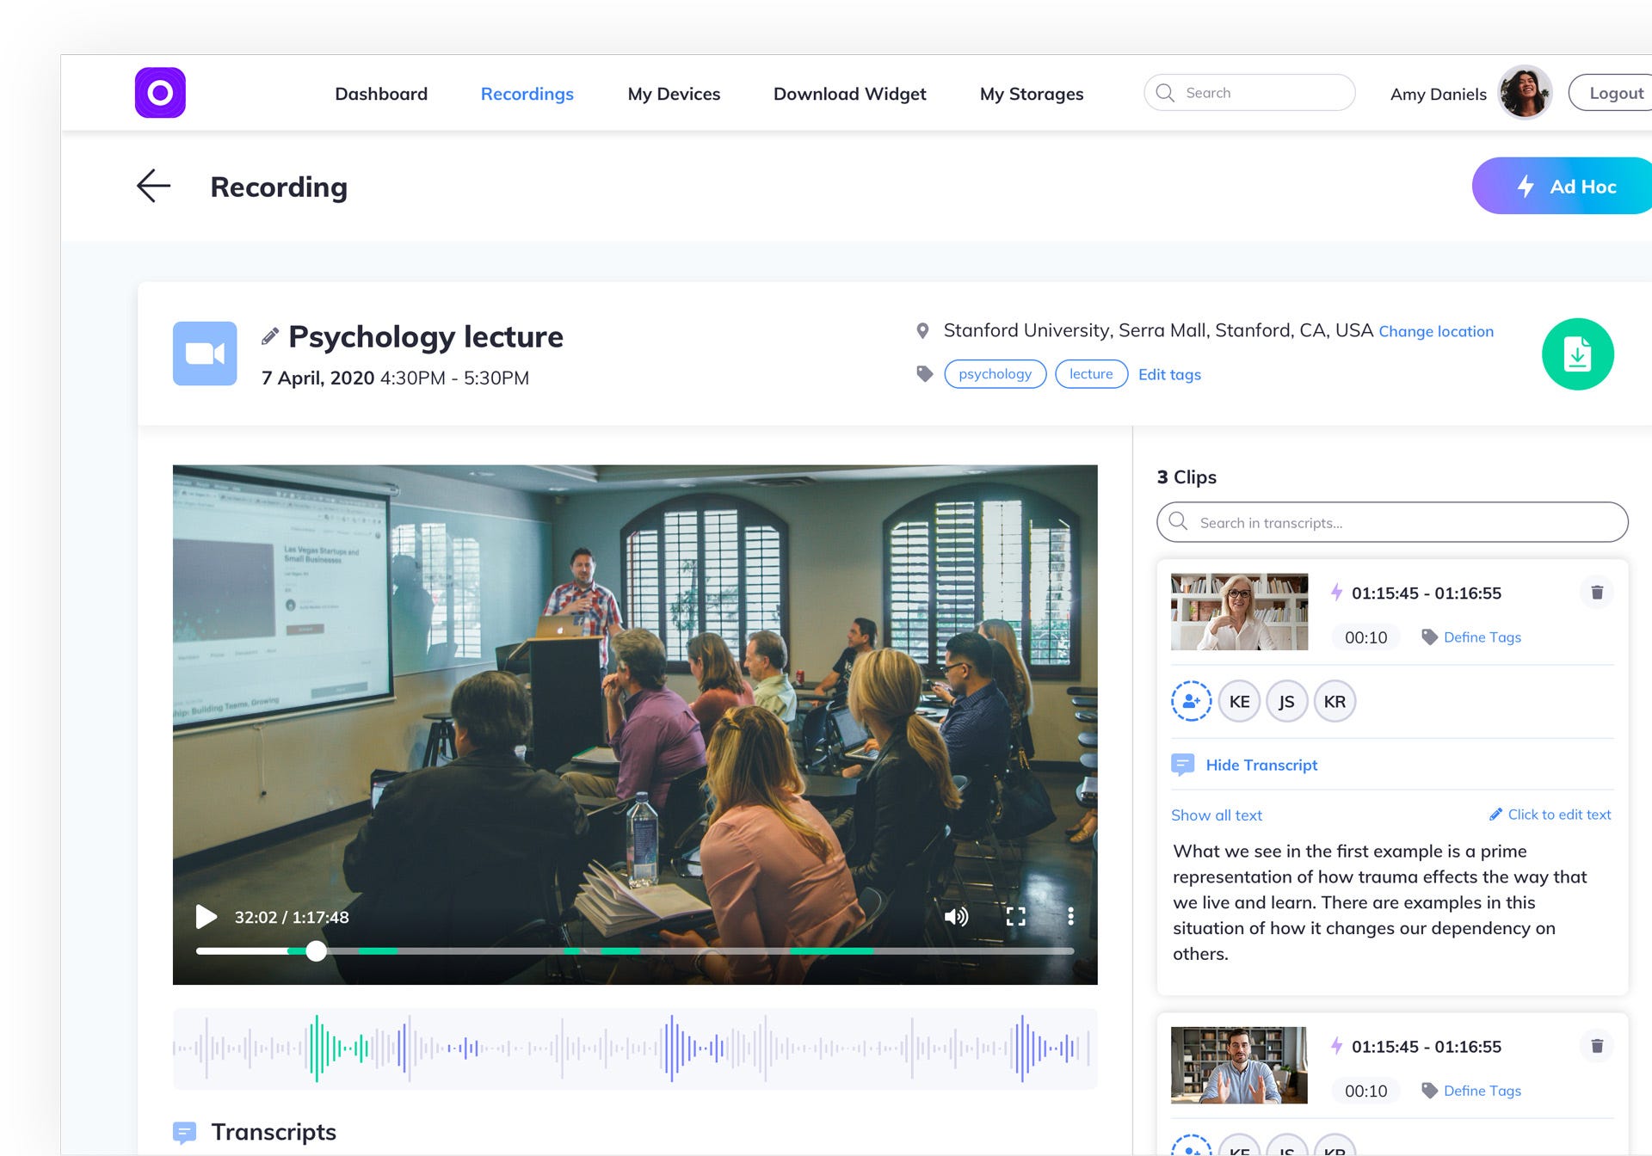Delete the first clip with trash icon

click(1596, 593)
